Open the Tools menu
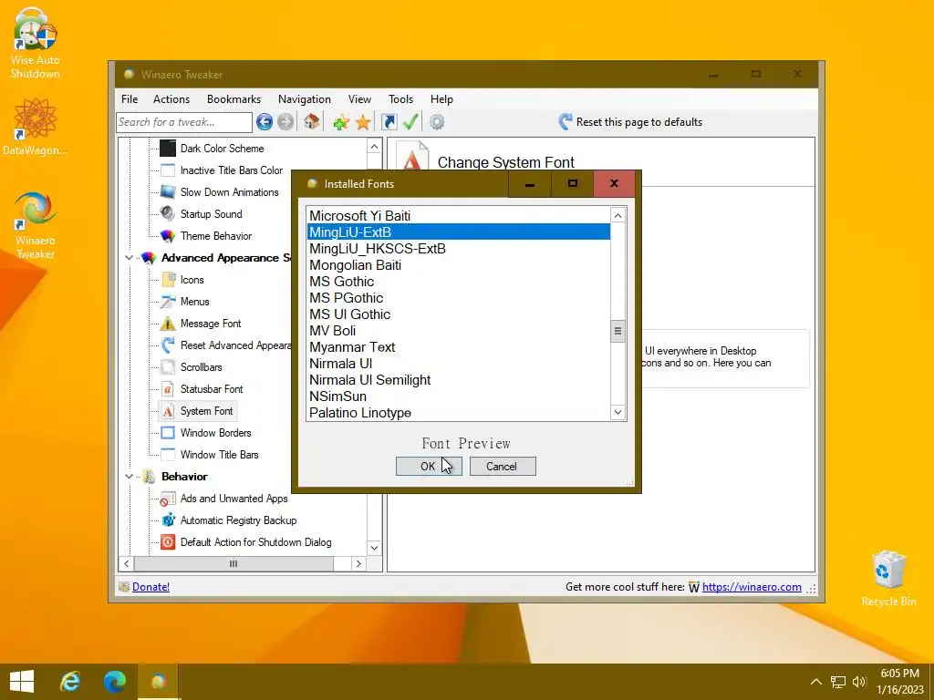 (401, 99)
